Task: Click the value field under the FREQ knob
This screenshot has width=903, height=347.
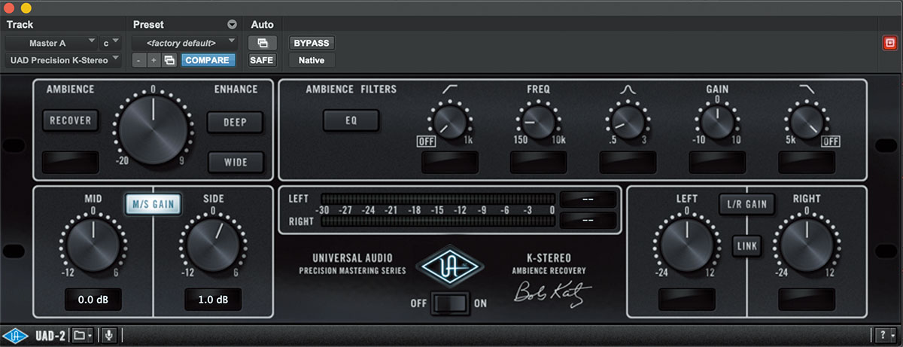Action: 539,161
